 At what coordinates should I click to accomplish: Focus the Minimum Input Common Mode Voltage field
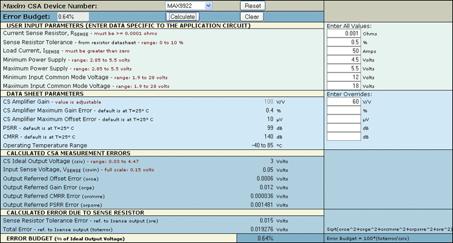coord(344,77)
